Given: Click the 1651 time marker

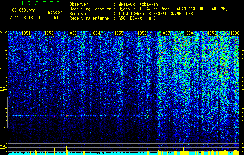Looking at the screenshot, I should 26,33.
